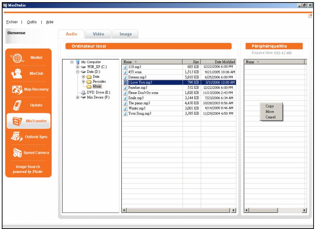Collapse the Data (D:) drive node

point(78,72)
